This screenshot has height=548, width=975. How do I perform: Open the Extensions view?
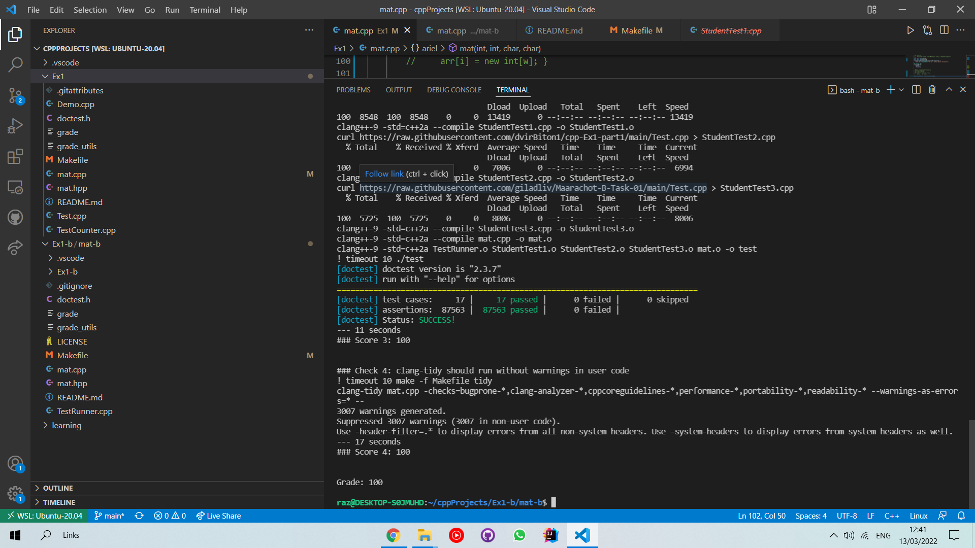(15, 156)
